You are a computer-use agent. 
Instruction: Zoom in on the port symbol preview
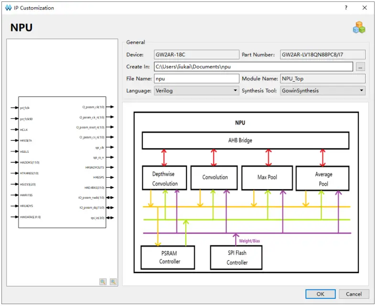[103, 282]
